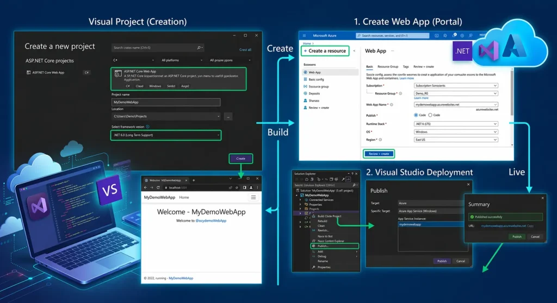The image size is (557, 303).
Task: Click the Web App ellipsis menu icon
Action: tap(393, 51)
